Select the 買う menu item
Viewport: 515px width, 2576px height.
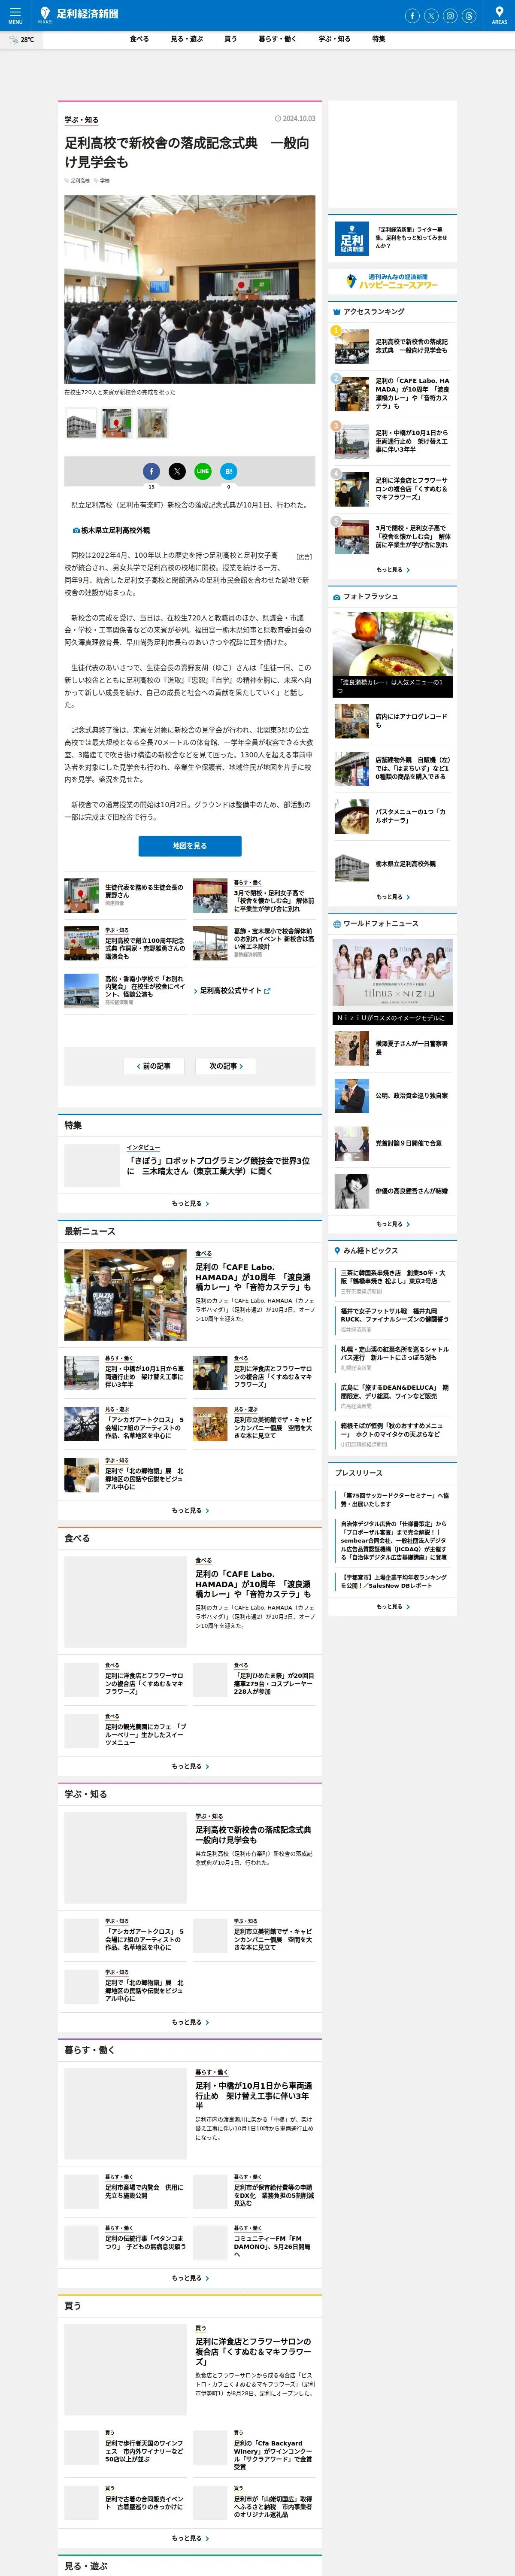[x=231, y=39]
